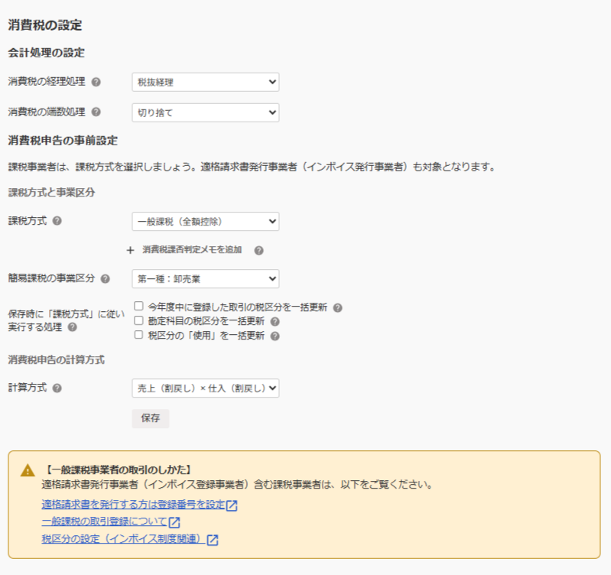611x575 pixels.
Task: Toggle 税区分の「使用」を一括更新 checkbox
Action: point(139,335)
